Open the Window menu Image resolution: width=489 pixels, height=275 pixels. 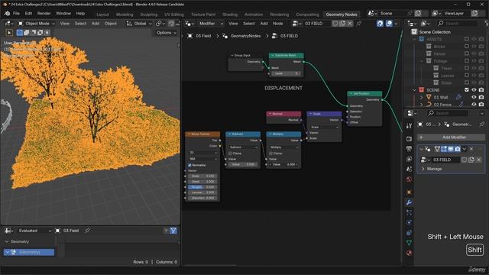[63, 14]
